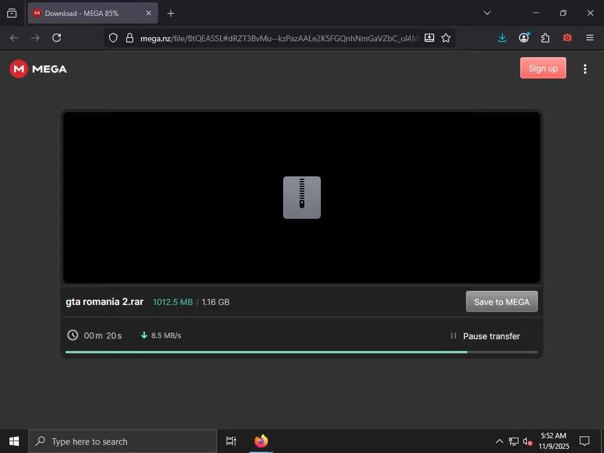Minimize the Firefox window
Screen dimensions: 604x453
click(536, 13)
